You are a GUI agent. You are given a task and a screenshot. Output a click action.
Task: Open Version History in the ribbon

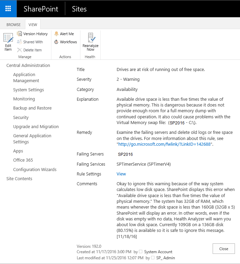(20, 34)
